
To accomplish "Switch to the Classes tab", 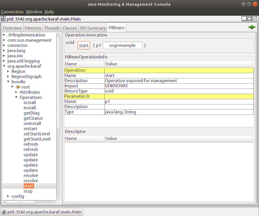I will [70, 28].
